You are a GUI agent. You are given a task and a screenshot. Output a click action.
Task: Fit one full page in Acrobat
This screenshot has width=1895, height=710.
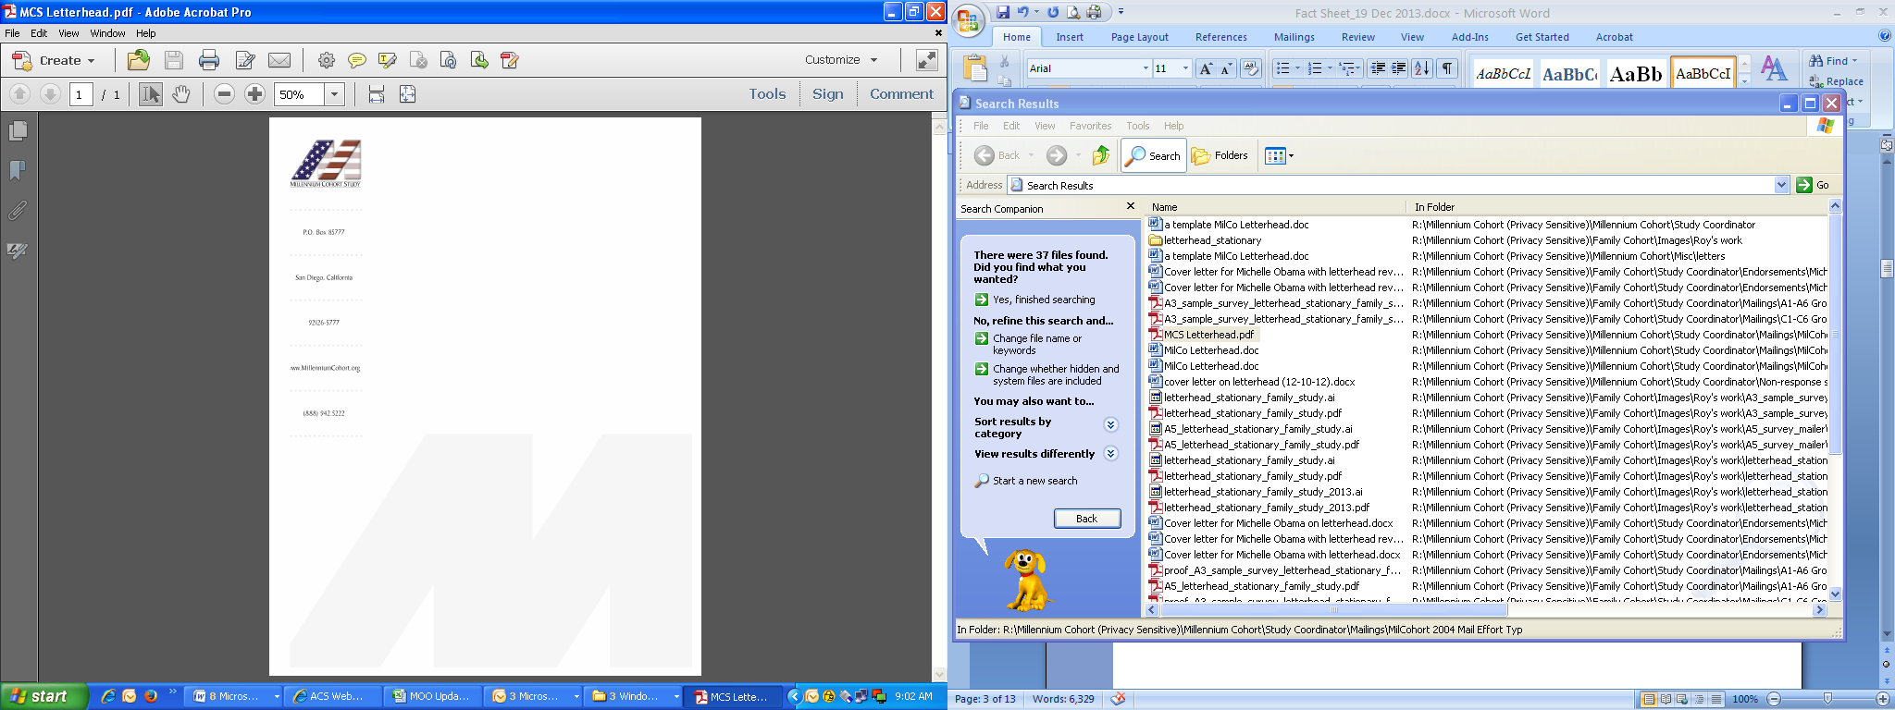pyautogui.click(x=408, y=93)
